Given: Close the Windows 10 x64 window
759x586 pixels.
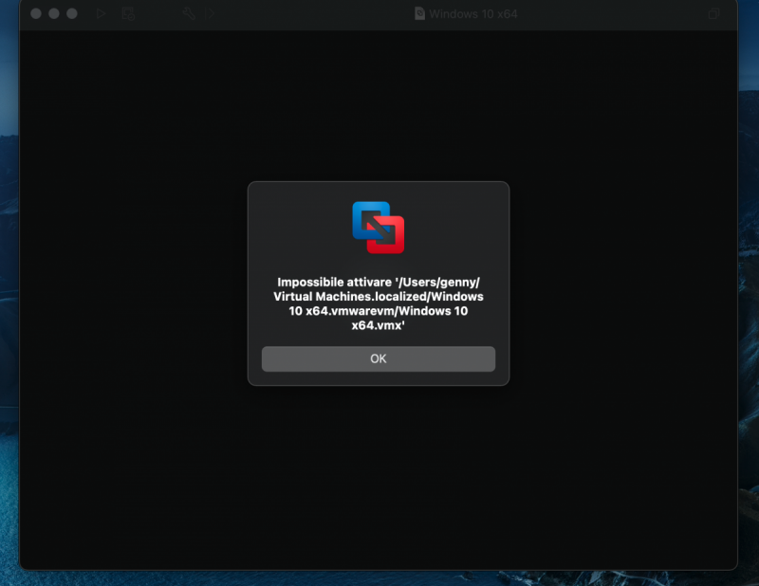Looking at the screenshot, I should click(x=36, y=13).
